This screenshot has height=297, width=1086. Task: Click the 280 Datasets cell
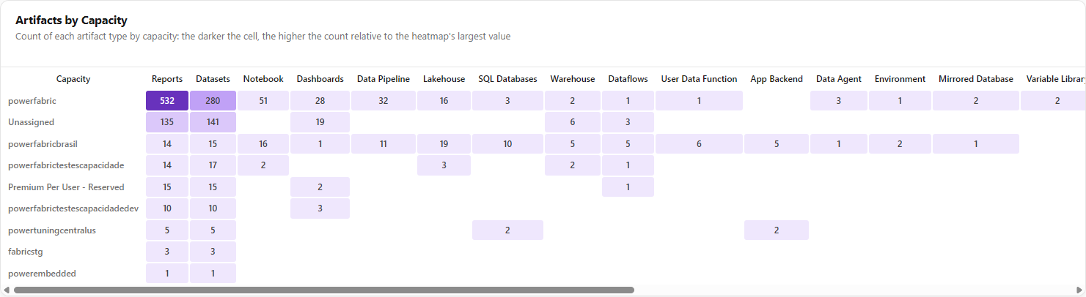[x=213, y=101]
